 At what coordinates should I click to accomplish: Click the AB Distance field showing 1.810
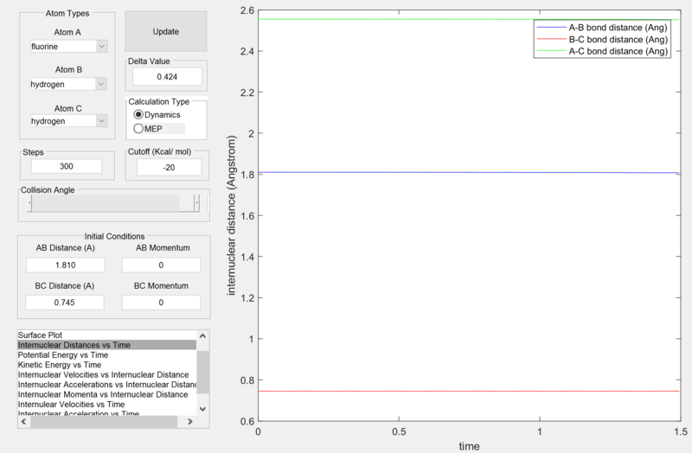point(66,265)
